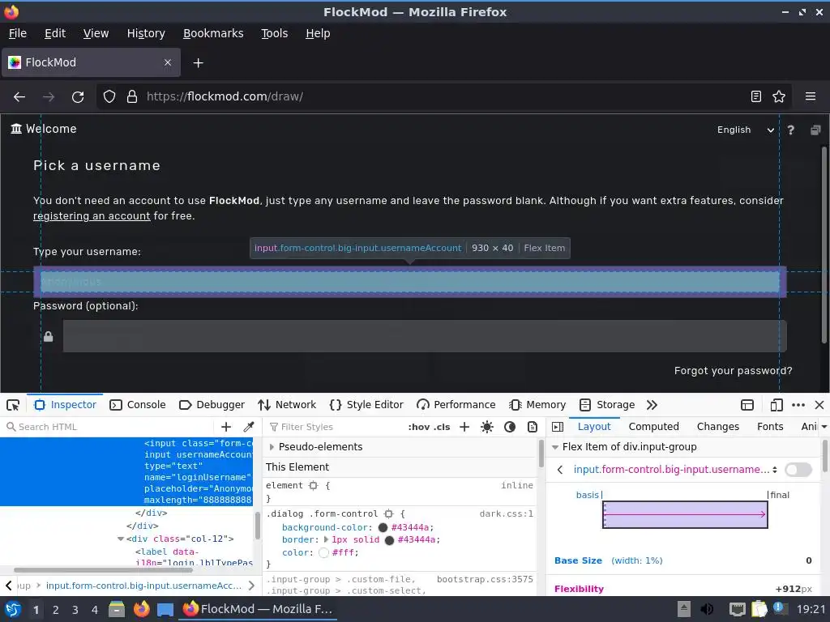Toggle Responsive Design Mode icon
The width and height of the screenshot is (830, 622).
coord(776,405)
